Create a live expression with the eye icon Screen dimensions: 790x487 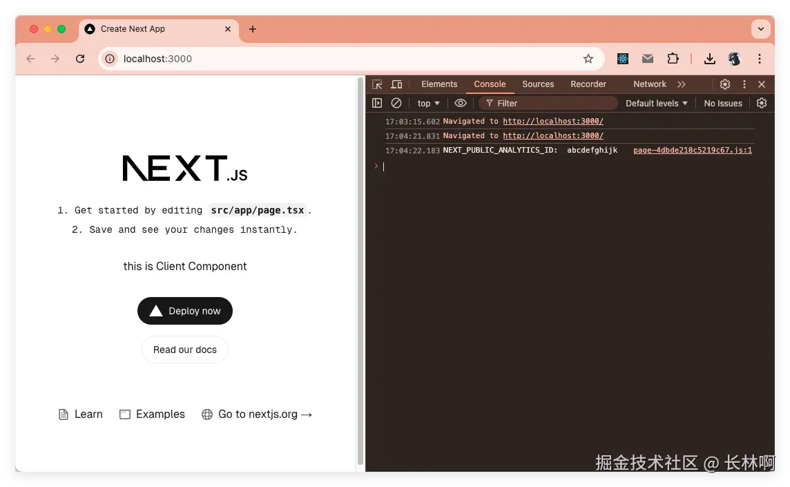461,104
